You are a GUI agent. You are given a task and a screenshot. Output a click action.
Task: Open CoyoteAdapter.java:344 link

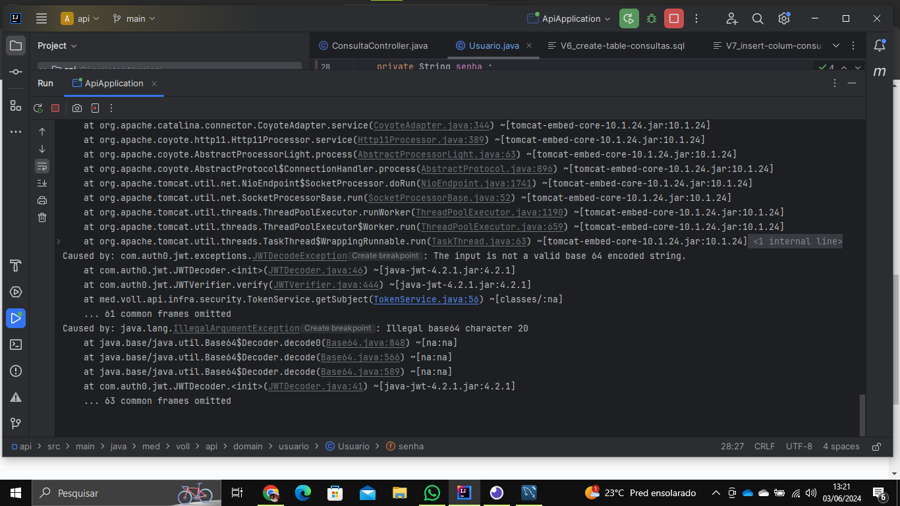click(432, 125)
